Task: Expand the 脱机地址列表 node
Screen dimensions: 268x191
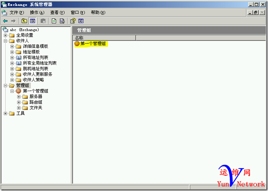Action: (12, 69)
